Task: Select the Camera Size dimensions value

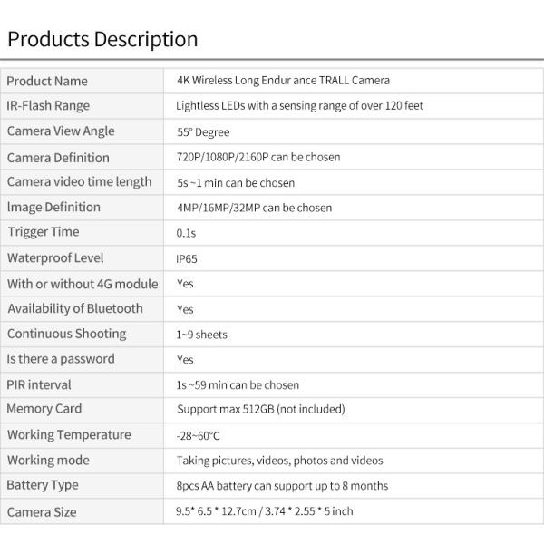Action: (x=265, y=511)
